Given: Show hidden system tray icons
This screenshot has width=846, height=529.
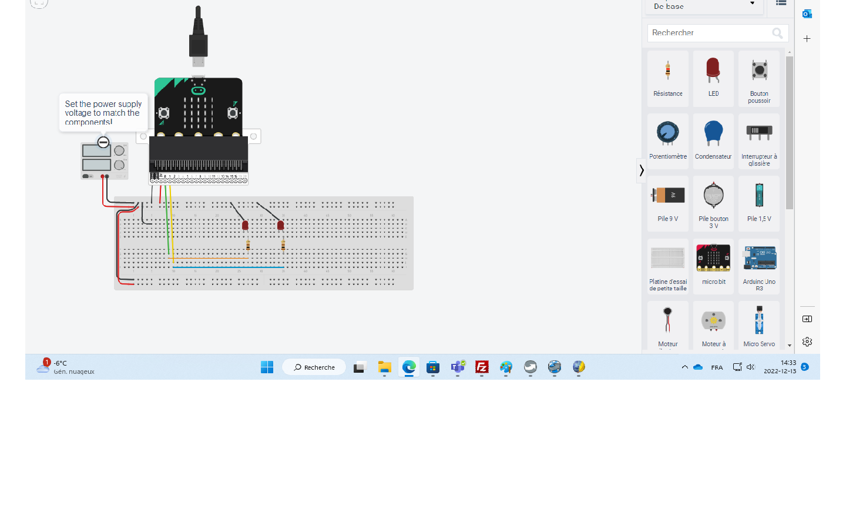Looking at the screenshot, I should pos(684,367).
